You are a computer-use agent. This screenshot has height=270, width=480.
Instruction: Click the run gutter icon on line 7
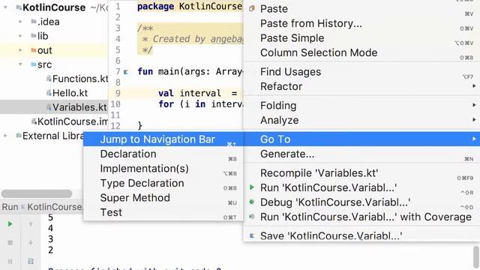[x=125, y=72]
